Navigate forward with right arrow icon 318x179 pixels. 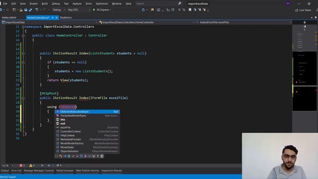49,166
